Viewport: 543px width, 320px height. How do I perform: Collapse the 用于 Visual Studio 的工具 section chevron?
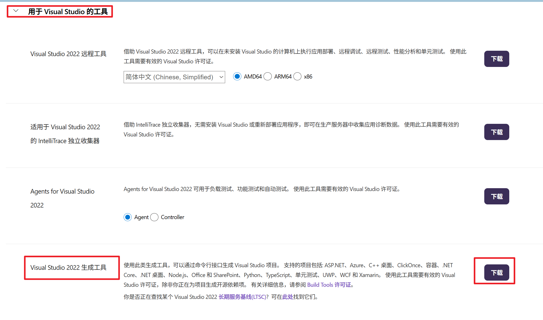[16, 11]
